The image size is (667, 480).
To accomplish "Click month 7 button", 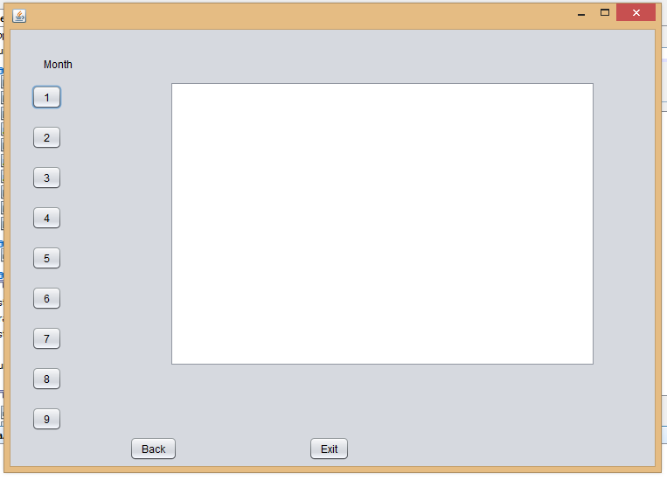I will click(x=47, y=338).
